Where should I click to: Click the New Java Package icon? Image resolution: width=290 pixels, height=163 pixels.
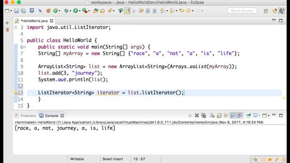(48, 11)
